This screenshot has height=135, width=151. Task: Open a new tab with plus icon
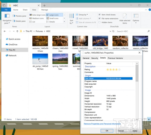44,5
